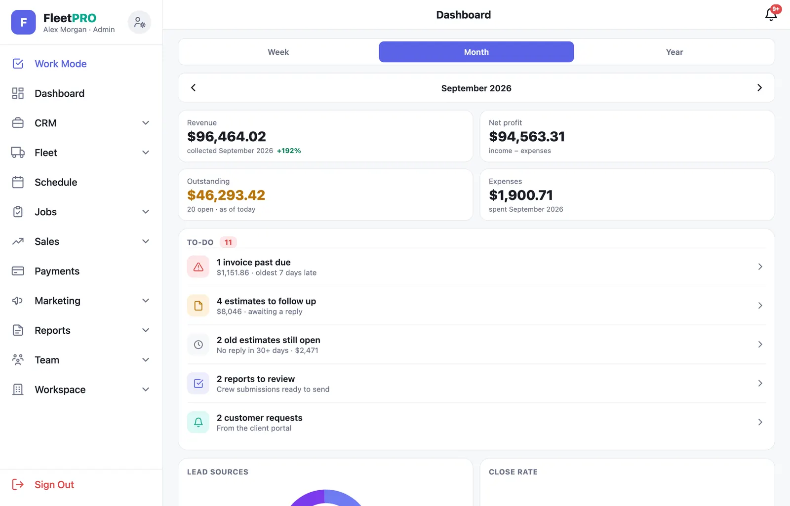Click the Reports document icon
The image size is (790, 506).
[x=18, y=330]
